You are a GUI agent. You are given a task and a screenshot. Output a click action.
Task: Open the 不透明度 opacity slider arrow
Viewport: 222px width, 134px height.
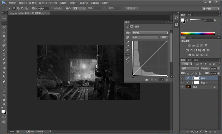coord(218,69)
